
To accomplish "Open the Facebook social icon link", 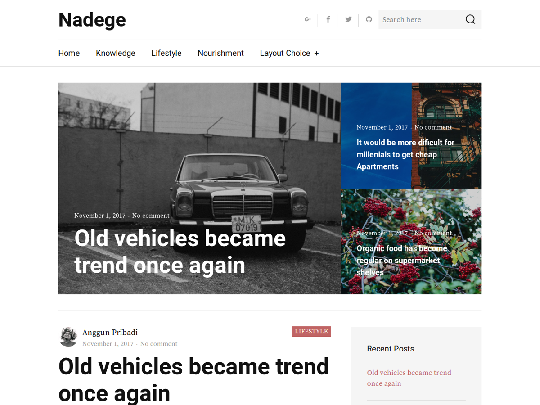I will point(328,19).
